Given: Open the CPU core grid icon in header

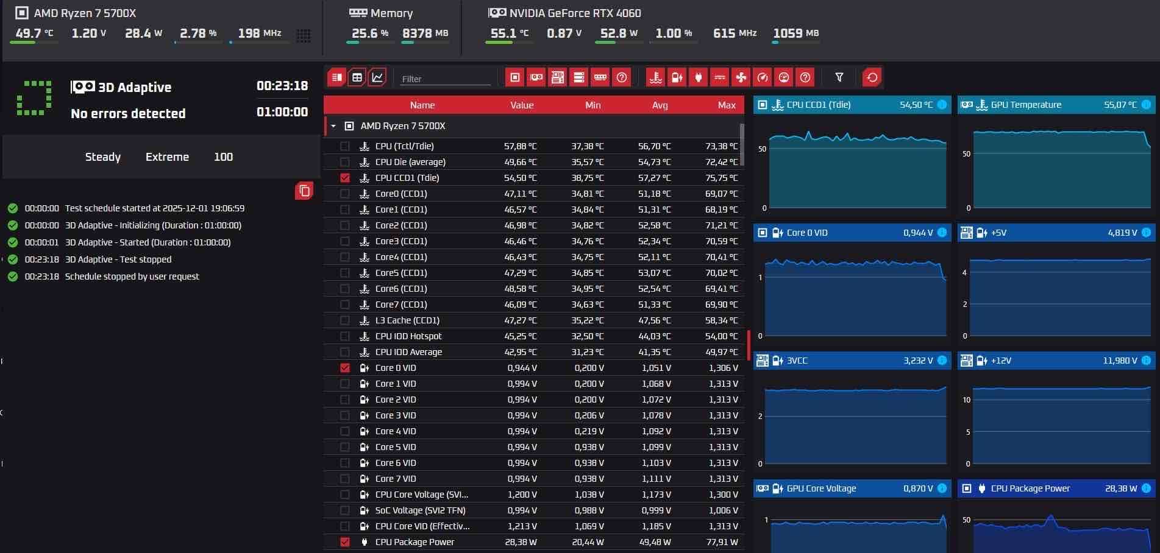Looking at the screenshot, I should click(304, 35).
